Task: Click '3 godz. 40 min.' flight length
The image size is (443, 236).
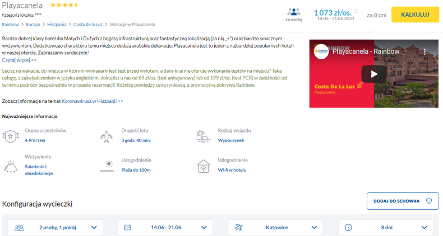Action: coord(136,140)
